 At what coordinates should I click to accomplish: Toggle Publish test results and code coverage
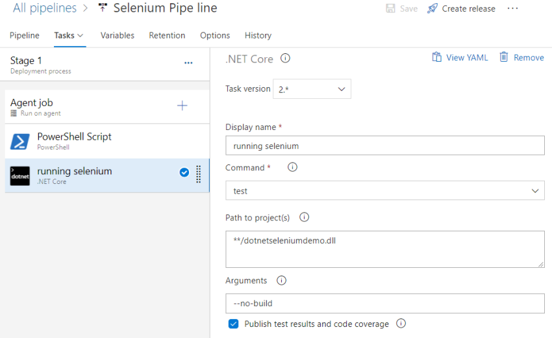coord(234,324)
